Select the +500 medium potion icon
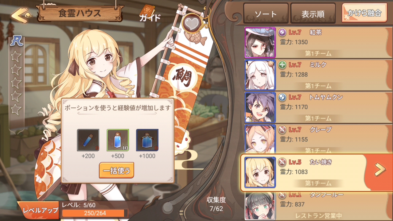 point(118,140)
